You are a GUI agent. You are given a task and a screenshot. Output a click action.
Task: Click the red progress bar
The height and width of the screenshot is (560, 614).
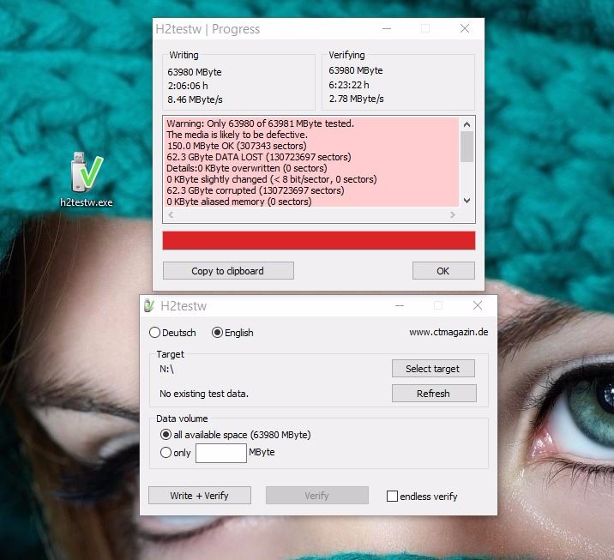click(319, 240)
